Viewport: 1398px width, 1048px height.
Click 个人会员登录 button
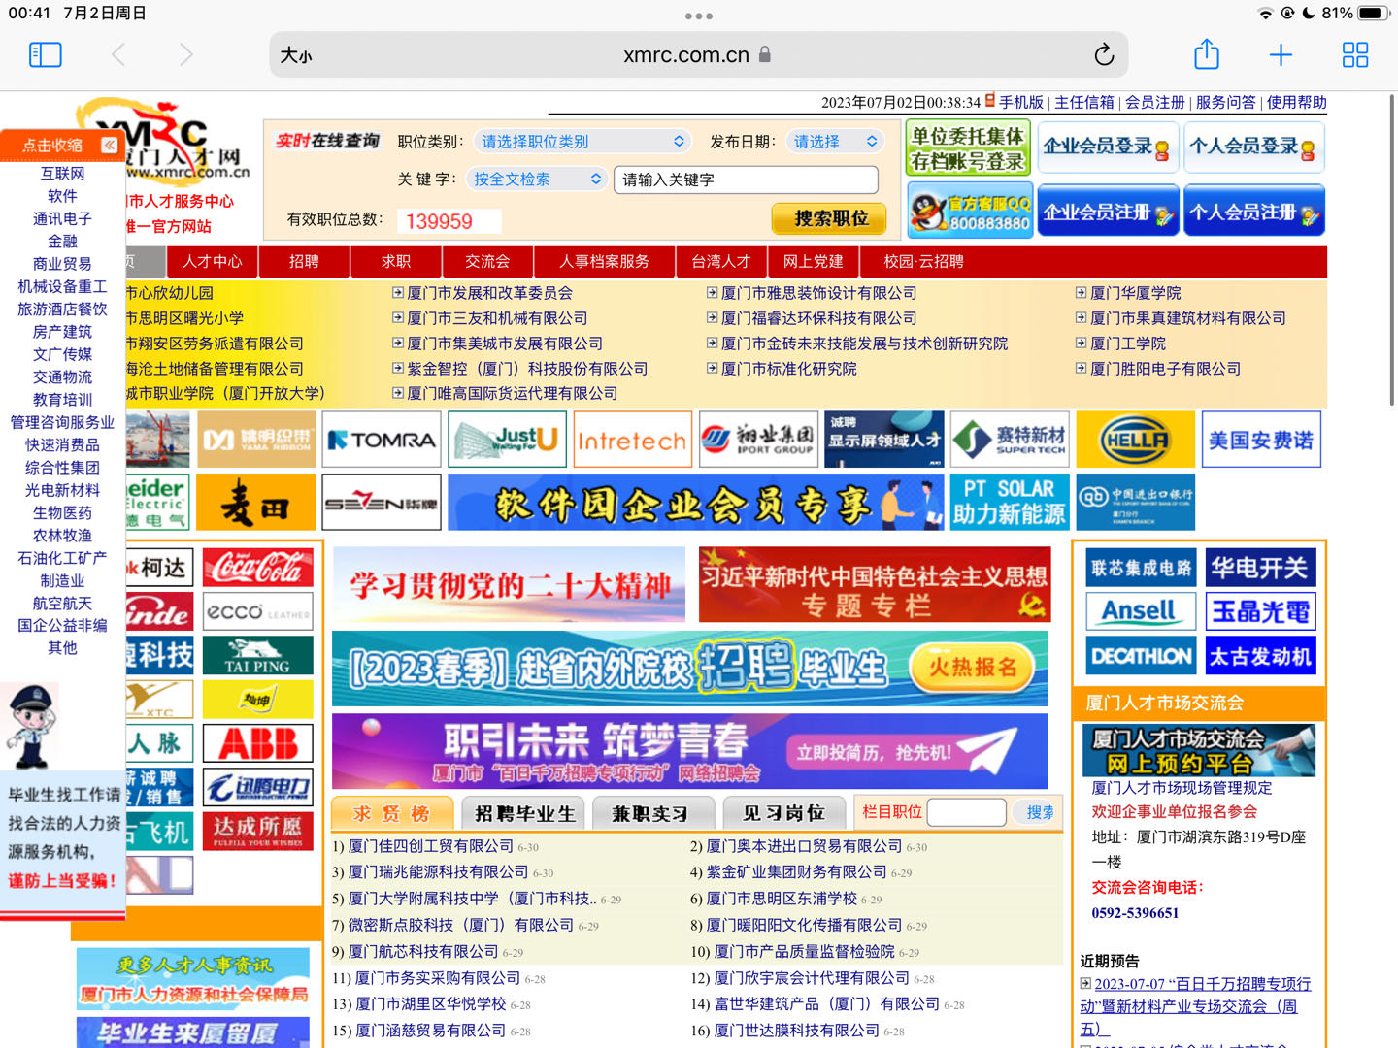(1254, 147)
